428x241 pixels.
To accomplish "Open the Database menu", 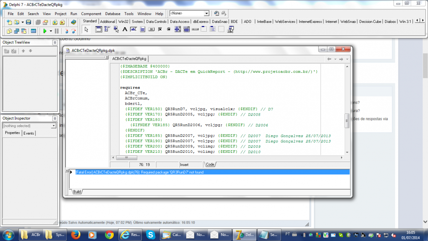I will (113, 14).
